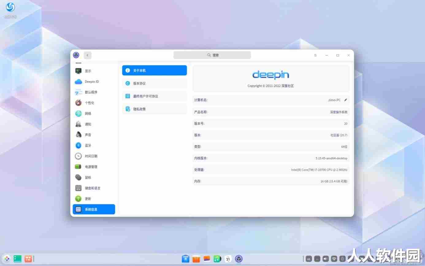Launch the blue File Manager in dock
Image resolution: width=425 pixels, height=266 pixels.
coord(186,259)
